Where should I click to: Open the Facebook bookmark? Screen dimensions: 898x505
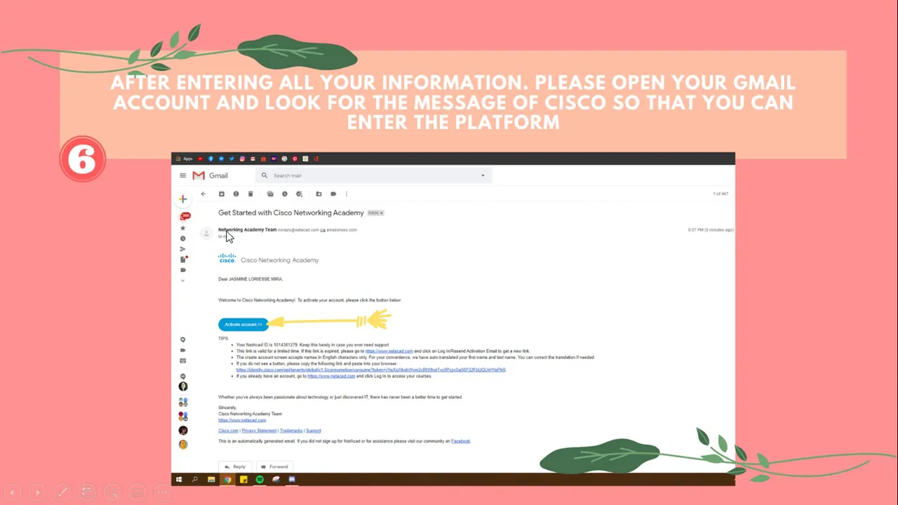pyautogui.click(x=210, y=159)
